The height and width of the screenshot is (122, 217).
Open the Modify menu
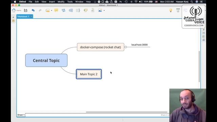(x=61, y=2)
